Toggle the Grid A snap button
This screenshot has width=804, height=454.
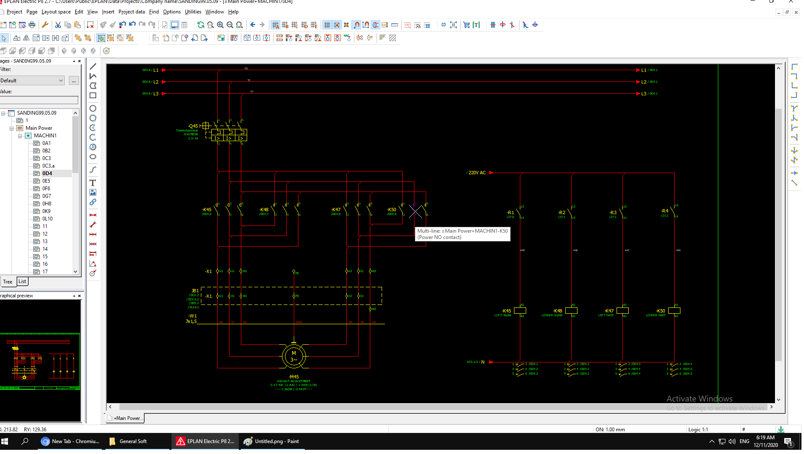(x=275, y=25)
